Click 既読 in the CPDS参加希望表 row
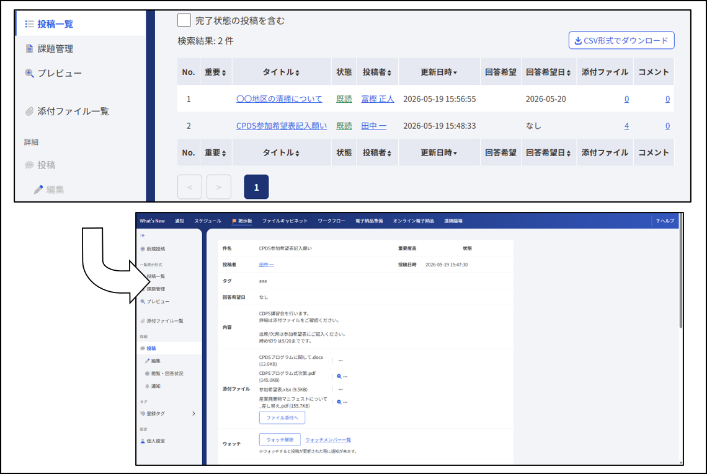This screenshot has height=474, width=707. (344, 126)
